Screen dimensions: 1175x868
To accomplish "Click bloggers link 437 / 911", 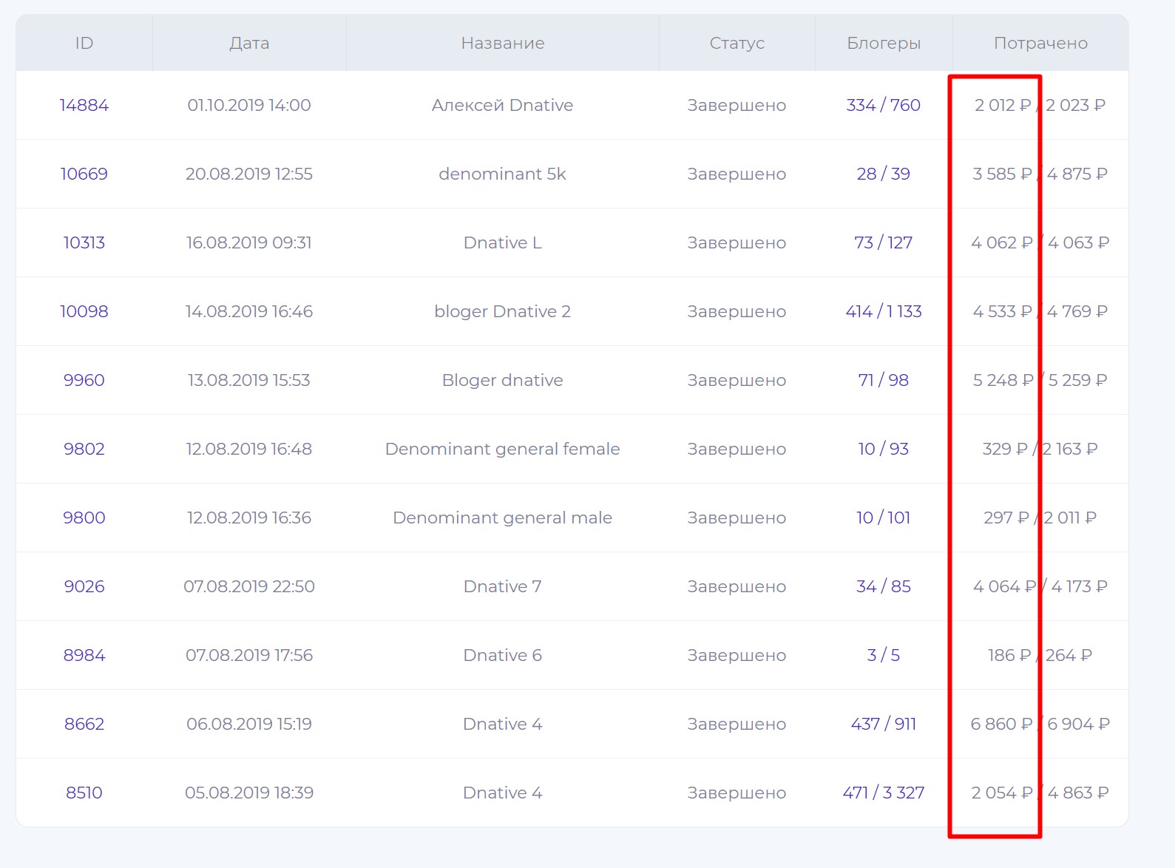I will pyautogui.click(x=884, y=724).
